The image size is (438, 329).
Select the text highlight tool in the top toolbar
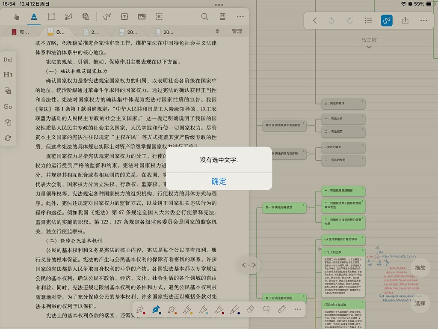pyautogui.click(x=33, y=17)
